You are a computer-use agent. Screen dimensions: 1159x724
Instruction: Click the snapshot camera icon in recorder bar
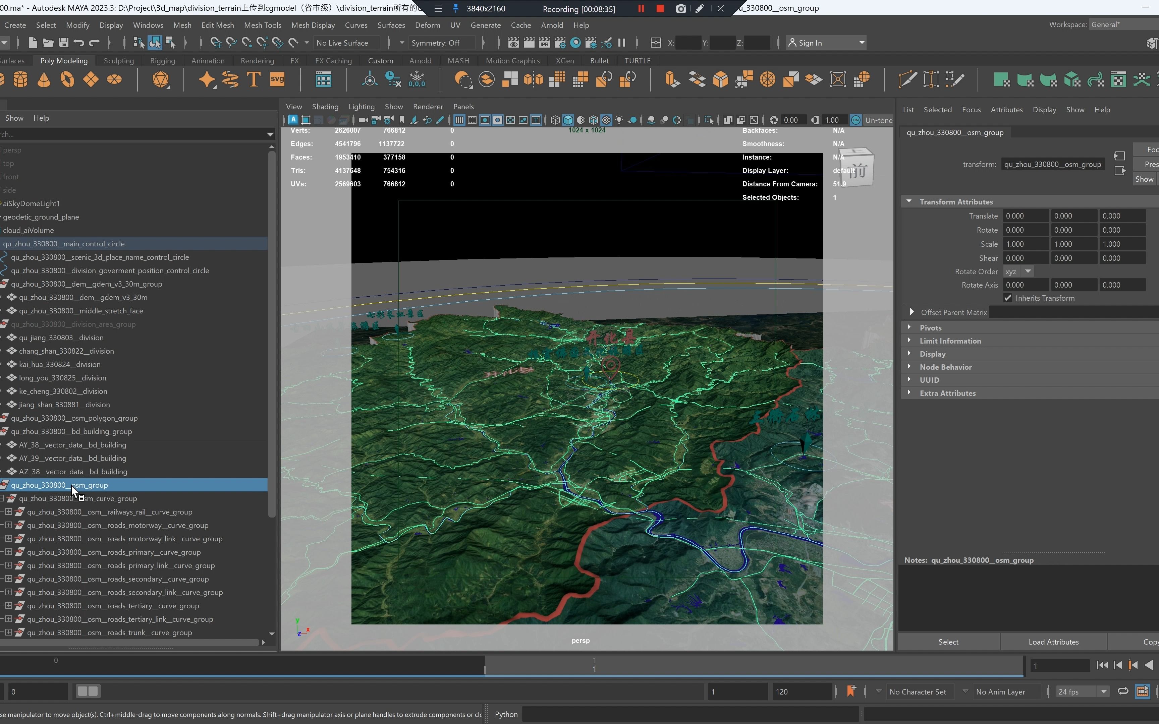coord(680,9)
